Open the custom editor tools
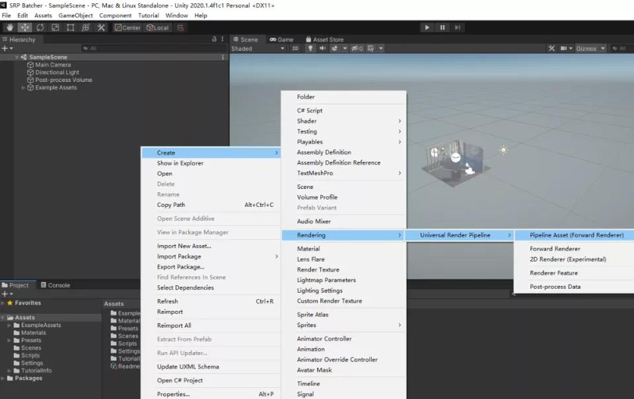 pyautogui.click(x=101, y=28)
